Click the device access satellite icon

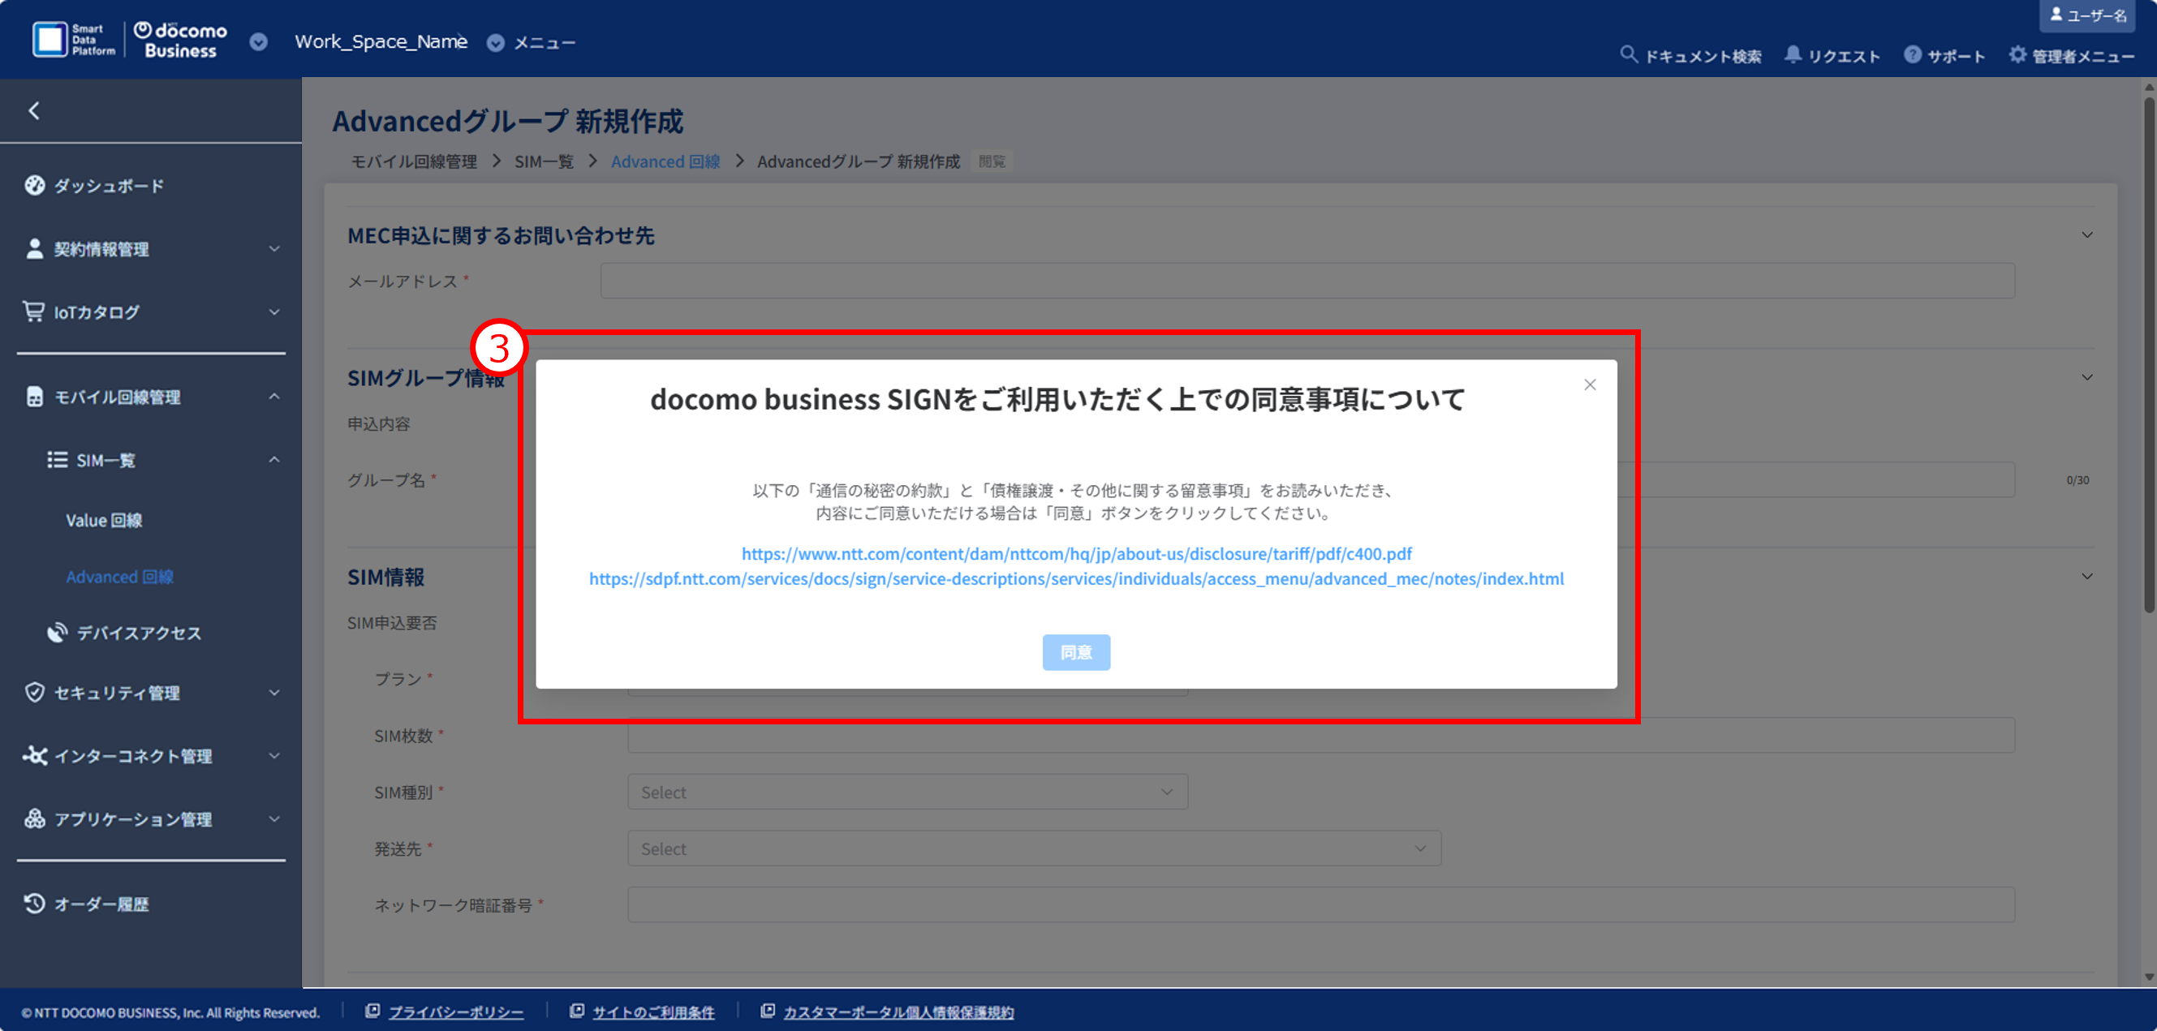57,632
